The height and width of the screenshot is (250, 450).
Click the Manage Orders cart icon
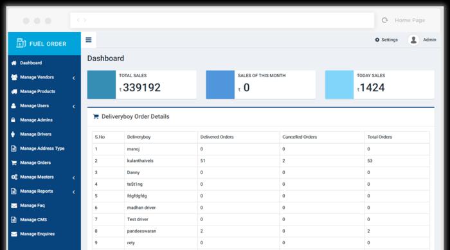pyautogui.click(x=14, y=163)
